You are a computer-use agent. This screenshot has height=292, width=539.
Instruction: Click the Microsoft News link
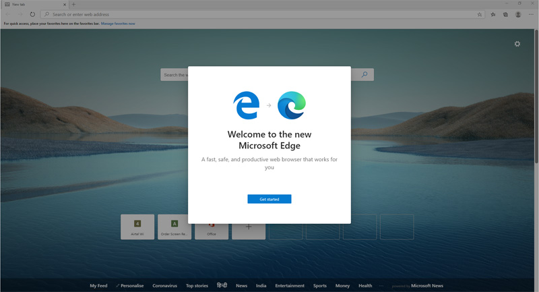tap(427, 286)
